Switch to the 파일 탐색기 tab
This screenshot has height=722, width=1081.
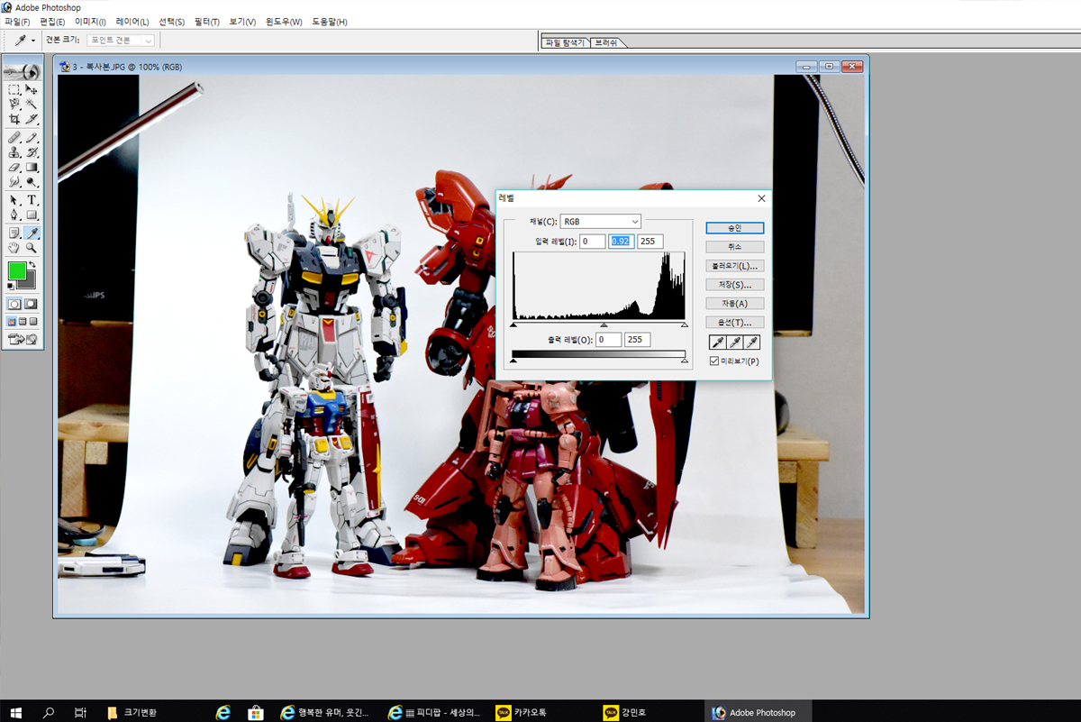pyautogui.click(x=565, y=42)
